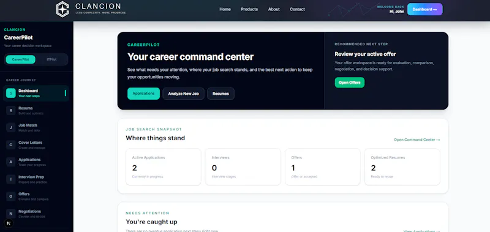Click 'Currently in progress' caption
Screen dimensions: 490x232
pyautogui.click(x=148, y=177)
